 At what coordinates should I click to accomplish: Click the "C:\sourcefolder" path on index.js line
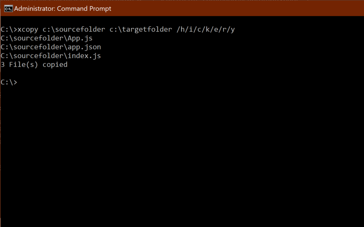point(32,56)
